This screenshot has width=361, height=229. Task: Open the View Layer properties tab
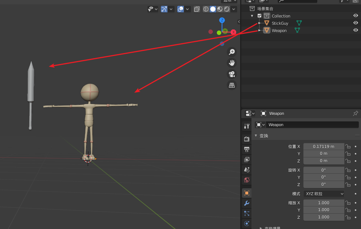click(x=247, y=160)
